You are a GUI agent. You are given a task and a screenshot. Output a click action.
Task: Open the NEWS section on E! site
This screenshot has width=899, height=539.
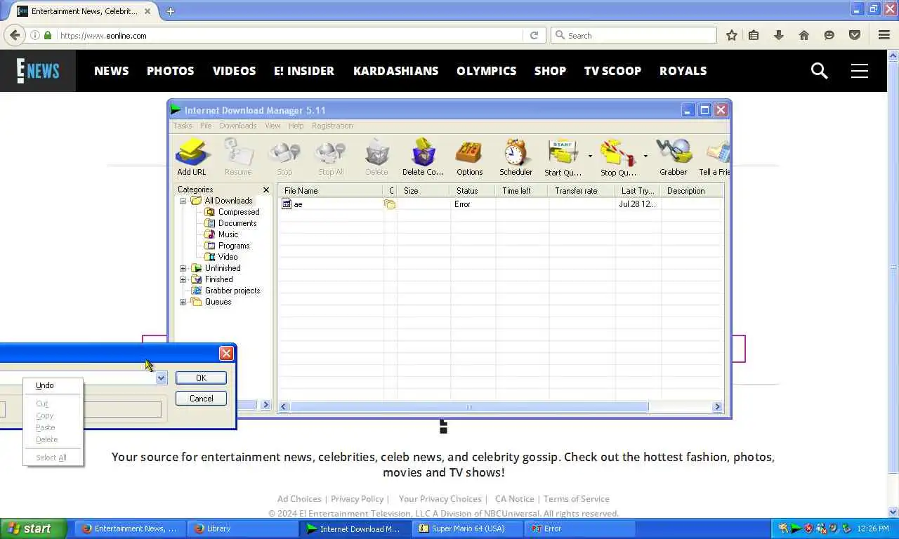click(112, 71)
